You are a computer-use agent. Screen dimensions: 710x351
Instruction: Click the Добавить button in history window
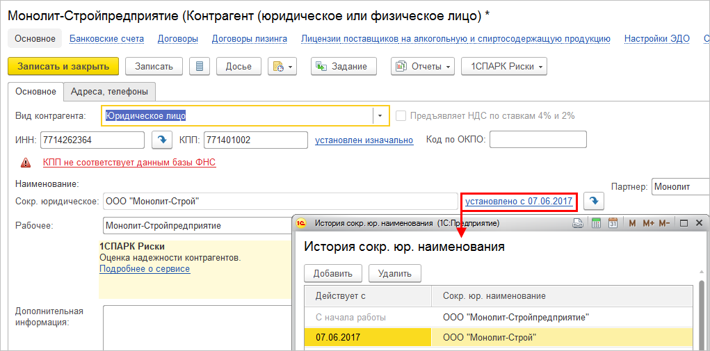(333, 273)
